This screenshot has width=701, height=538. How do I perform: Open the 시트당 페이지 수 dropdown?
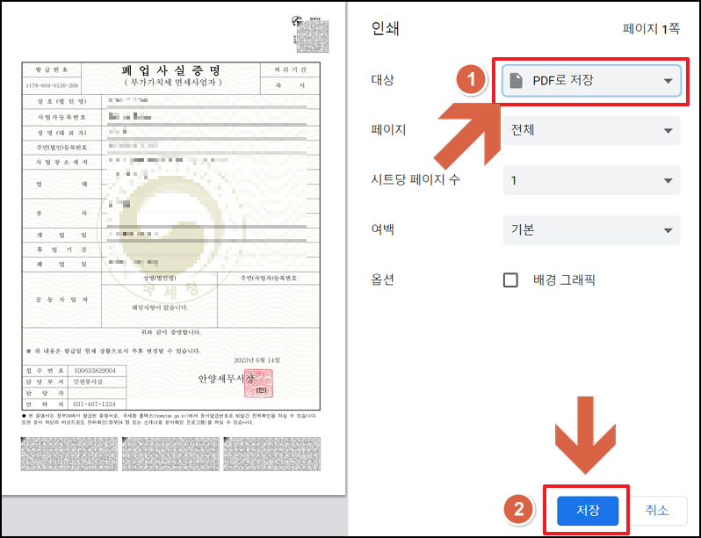[591, 180]
